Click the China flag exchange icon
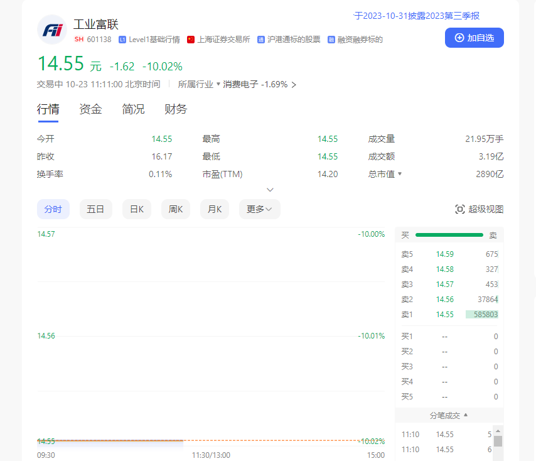 pos(191,40)
